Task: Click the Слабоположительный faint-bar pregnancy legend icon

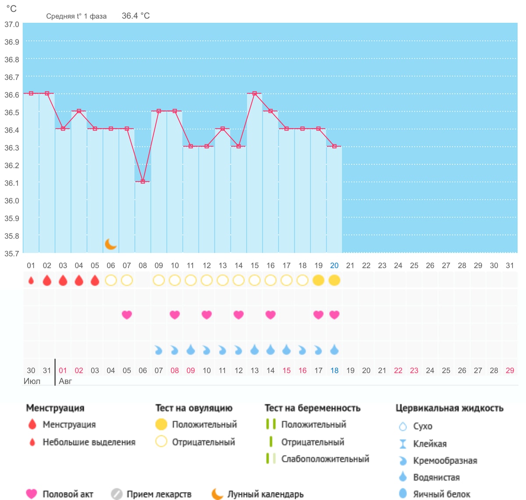Action: (271, 459)
